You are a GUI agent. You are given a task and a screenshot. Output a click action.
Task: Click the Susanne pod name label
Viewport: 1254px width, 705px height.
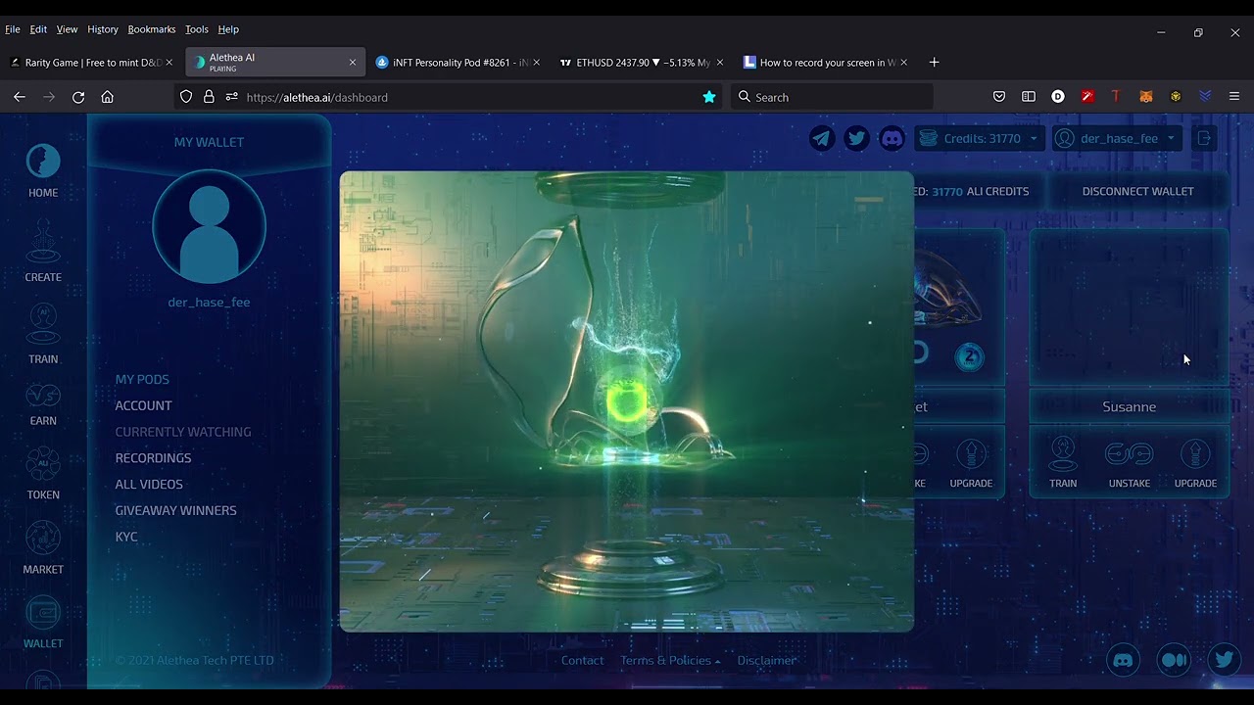pos(1130,406)
